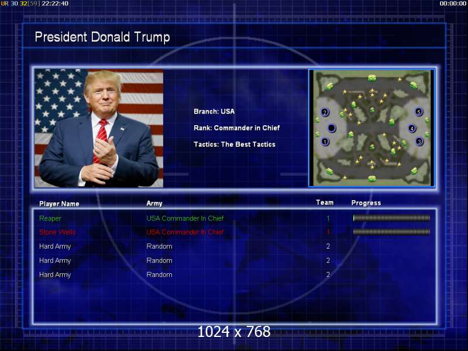The image size is (468, 351).
Task: Click the 22:22:40 clock readout
Action: pos(55,4)
